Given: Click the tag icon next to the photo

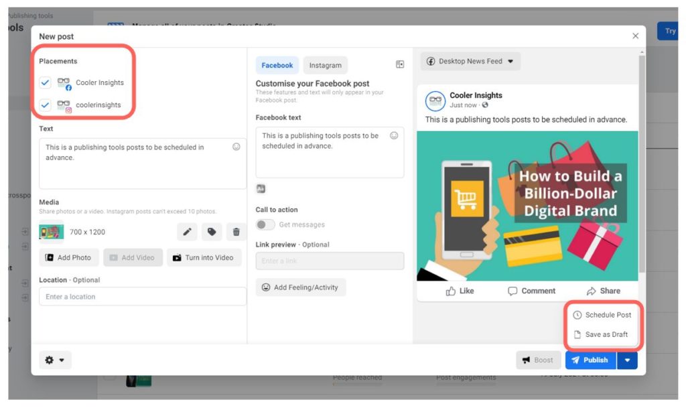Looking at the screenshot, I should click(212, 231).
